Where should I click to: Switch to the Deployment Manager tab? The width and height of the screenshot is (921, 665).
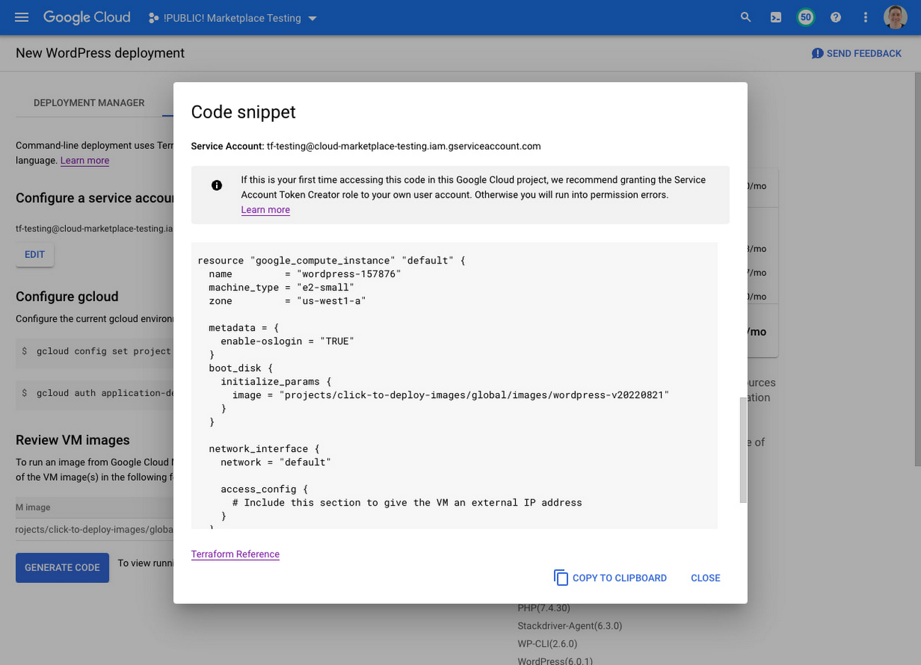[x=89, y=103]
